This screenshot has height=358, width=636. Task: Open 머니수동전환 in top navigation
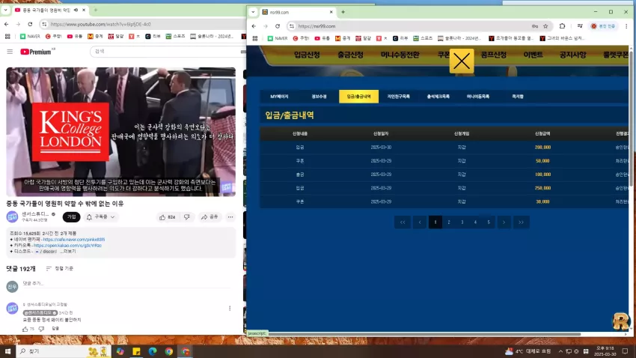(400, 55)
